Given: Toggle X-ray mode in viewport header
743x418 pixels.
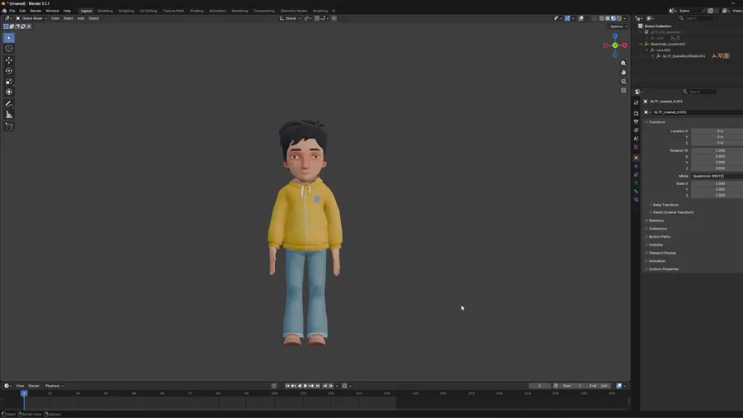Looking at the screenshot, I should (594, 18).
